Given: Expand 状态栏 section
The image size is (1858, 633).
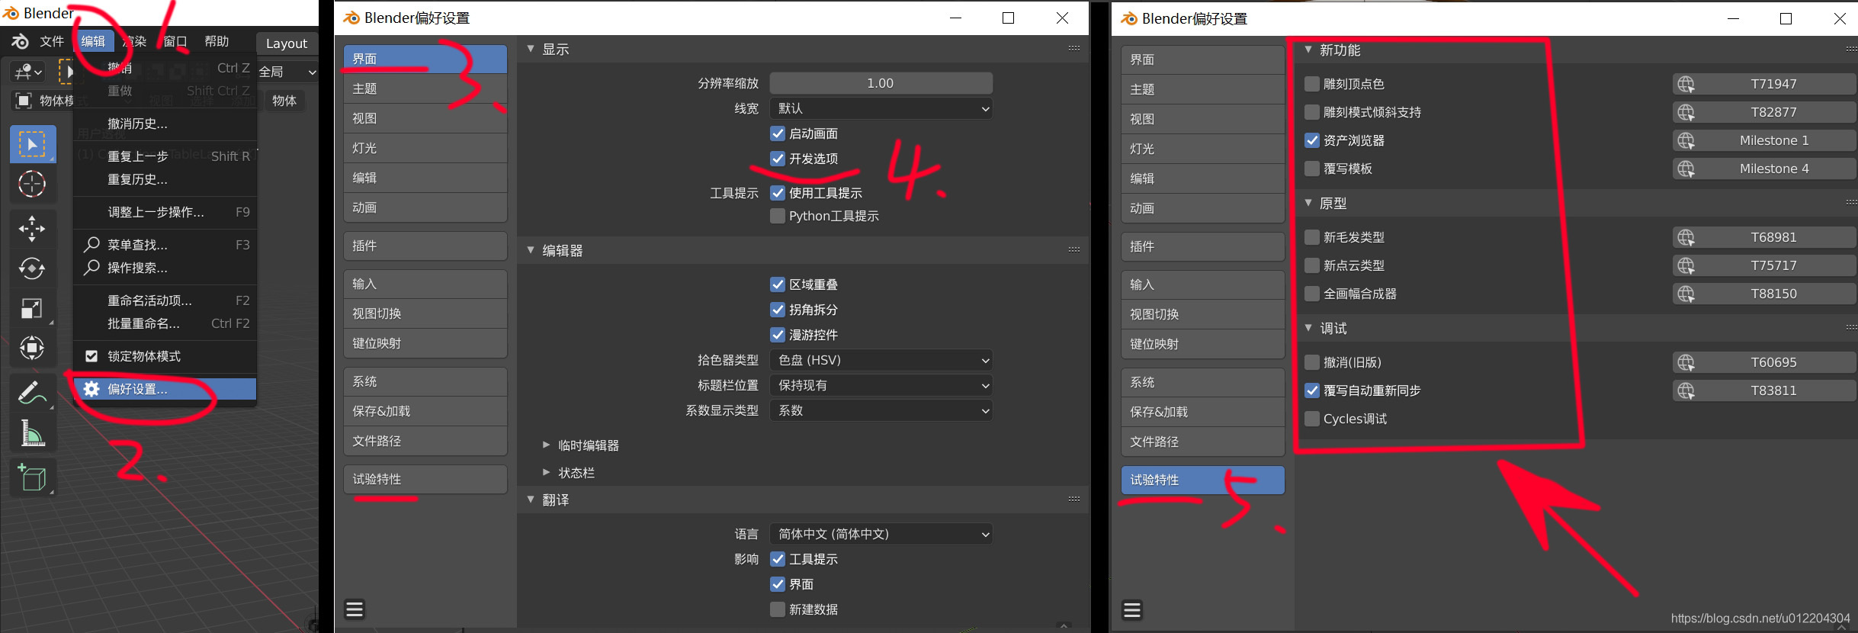Looking at the screenshot, I should pos(546,472).
